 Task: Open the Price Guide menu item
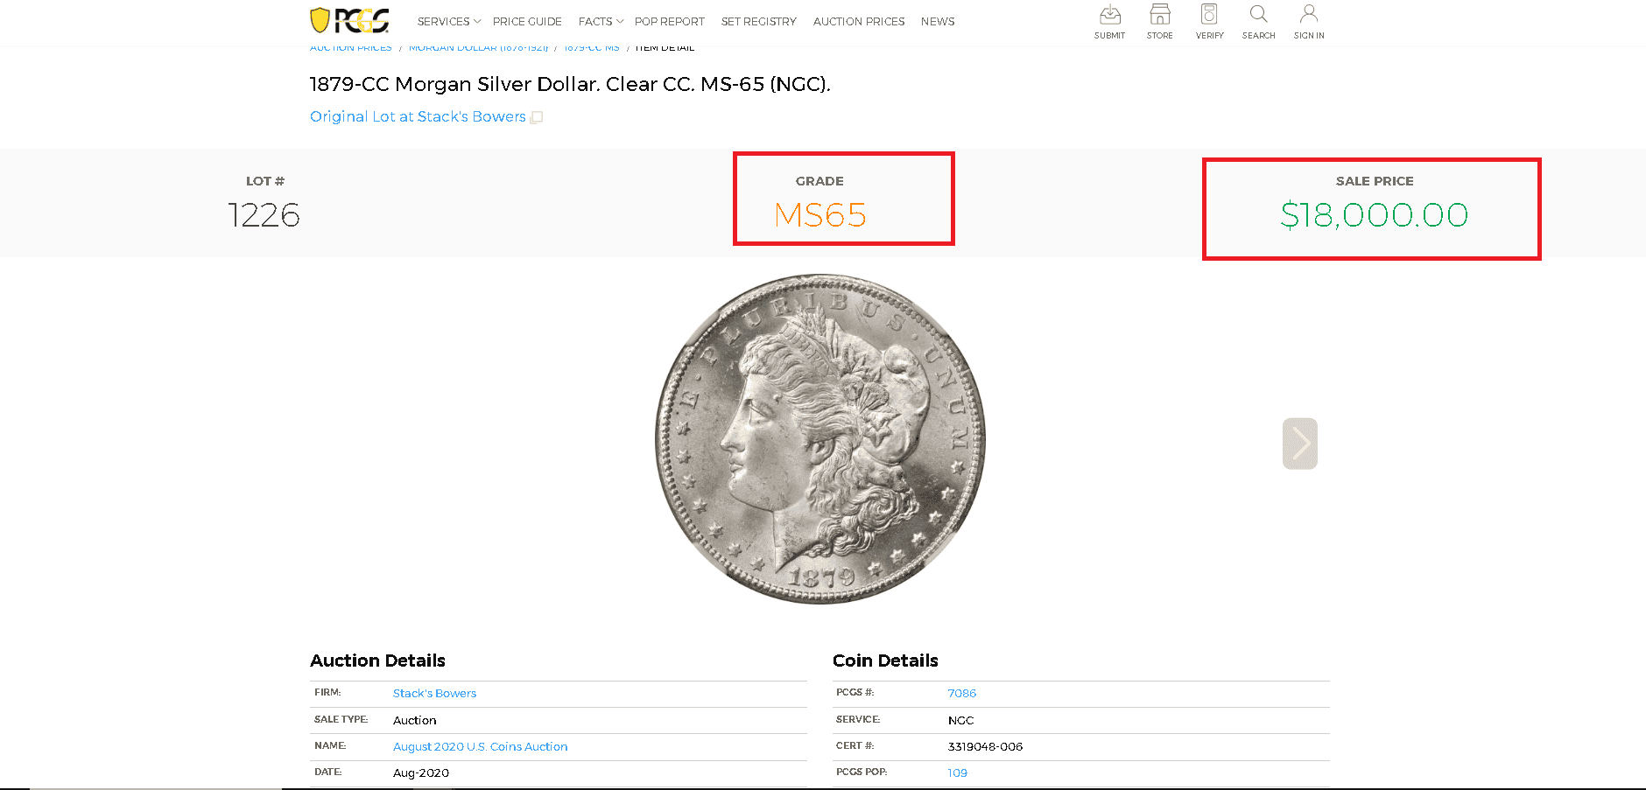pos(527,21)
